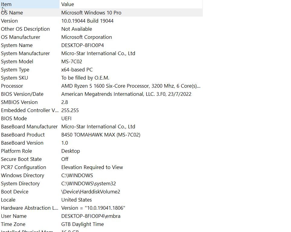Click the Not Available value
Screen dimensions: 291x232
77,29
